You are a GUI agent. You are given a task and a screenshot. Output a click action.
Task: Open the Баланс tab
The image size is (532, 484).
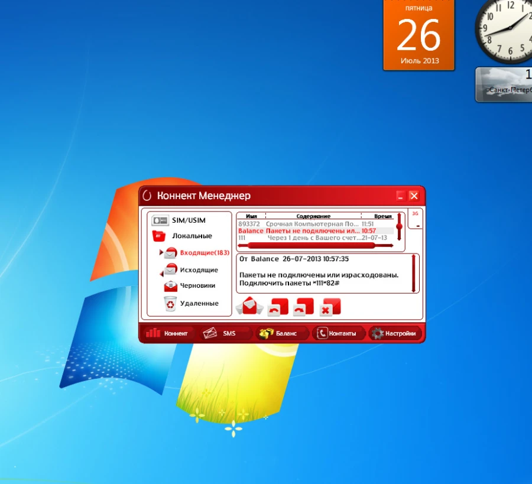[281, 333]
